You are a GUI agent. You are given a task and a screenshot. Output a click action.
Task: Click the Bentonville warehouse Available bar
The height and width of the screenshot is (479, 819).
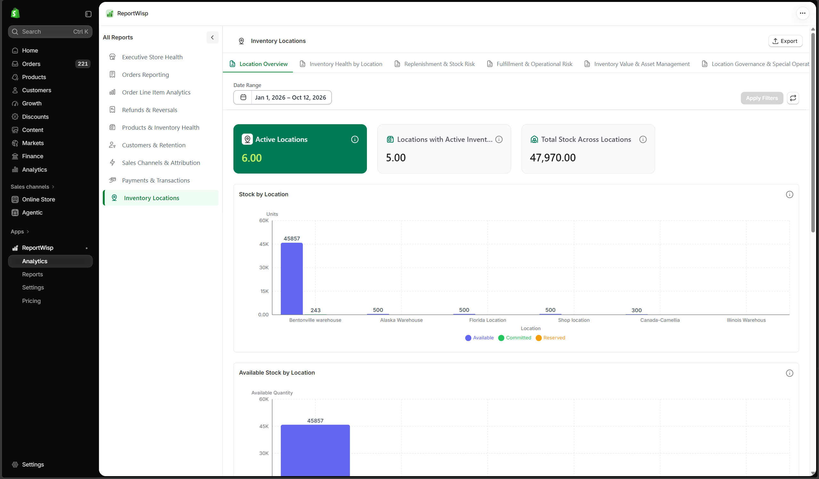[x=292, y=279]
